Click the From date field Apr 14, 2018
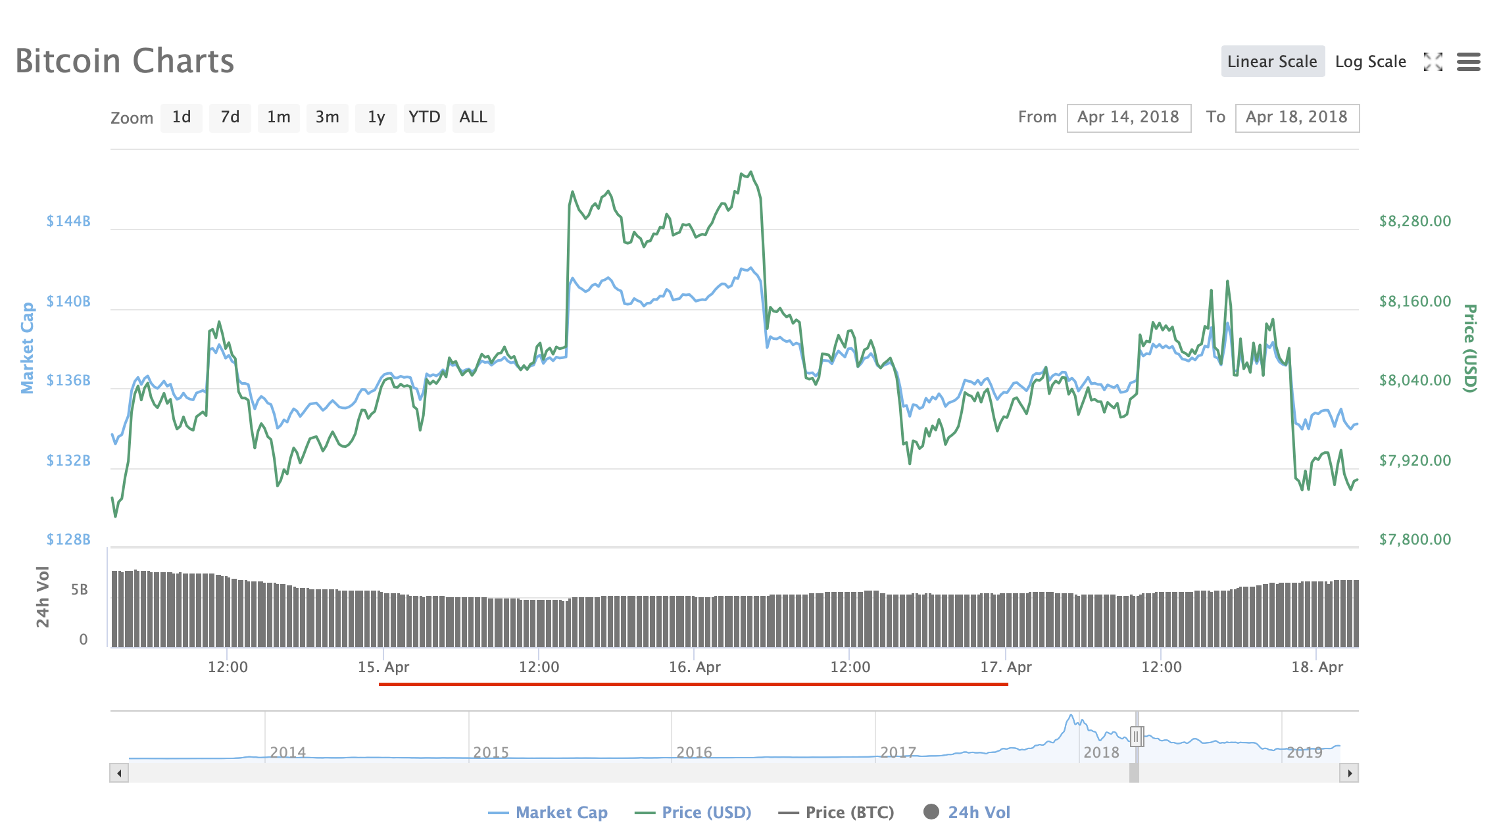The image size is (1497, 830). tap(1128, 118)
